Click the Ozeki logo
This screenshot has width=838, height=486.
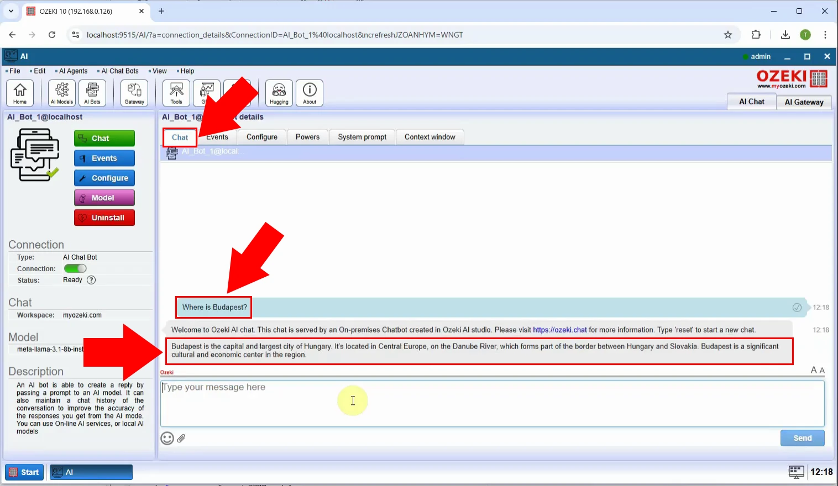coord(792,79)
